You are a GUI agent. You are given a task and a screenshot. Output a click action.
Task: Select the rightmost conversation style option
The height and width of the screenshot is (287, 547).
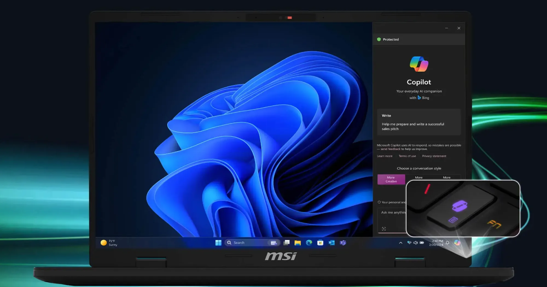(446, 178)
